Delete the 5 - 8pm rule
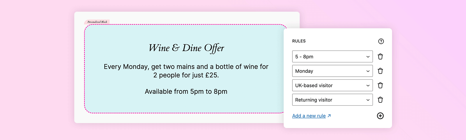The width and height of the screenshot is (466, 140). 380,57
